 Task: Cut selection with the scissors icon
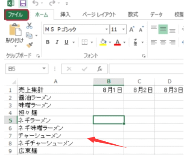click(29, 26)
